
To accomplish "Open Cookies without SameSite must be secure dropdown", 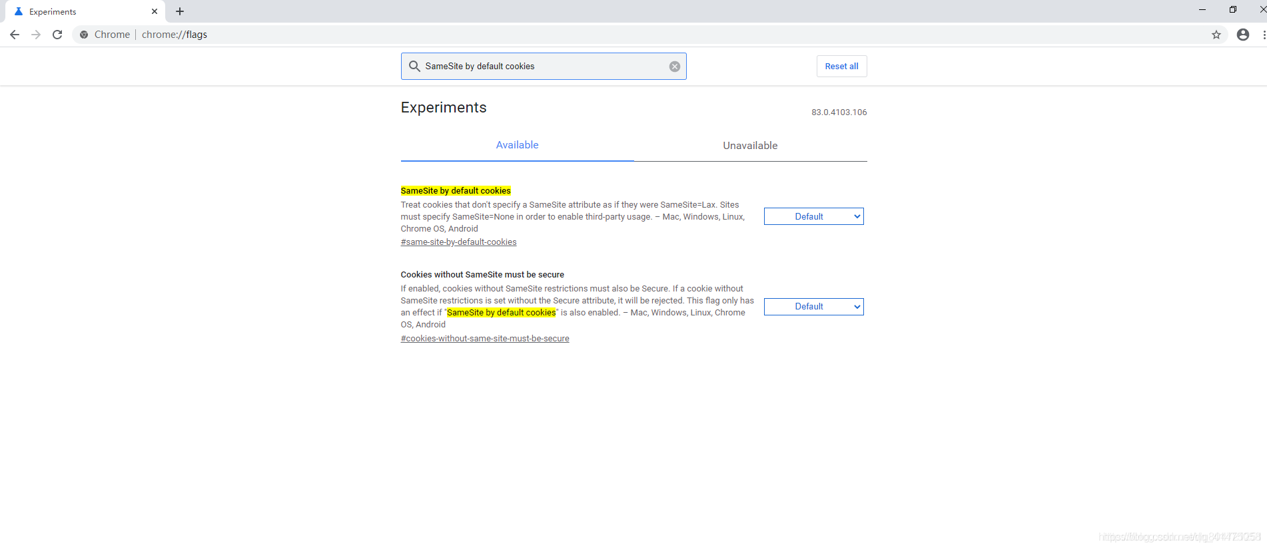I will click(813, 307).
